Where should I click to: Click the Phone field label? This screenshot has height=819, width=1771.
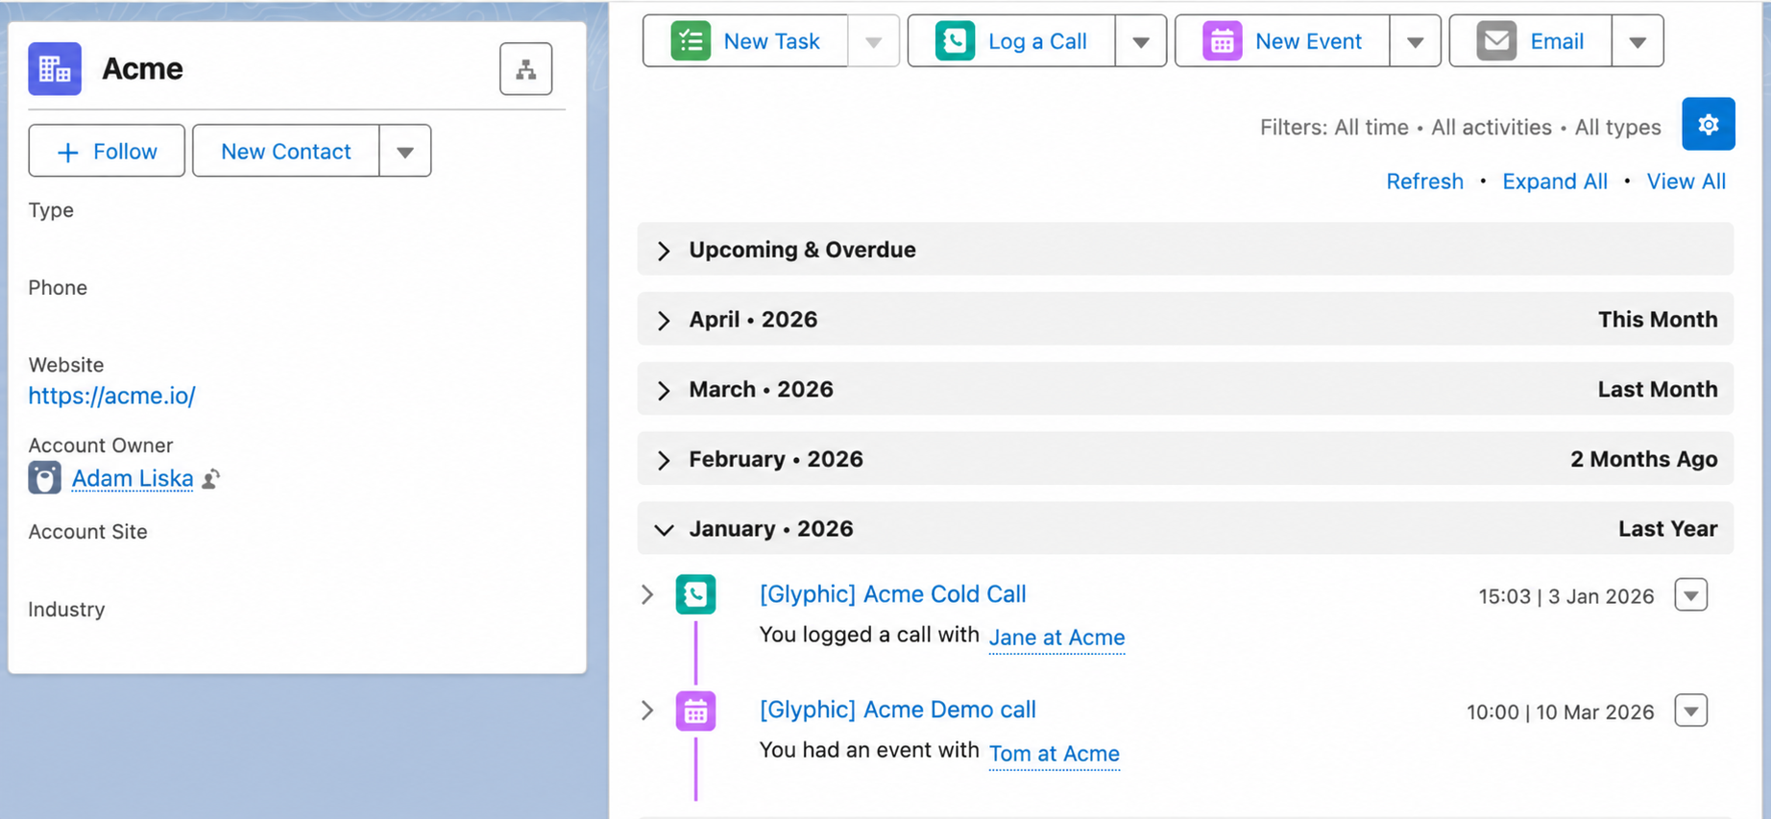point(58,288)
